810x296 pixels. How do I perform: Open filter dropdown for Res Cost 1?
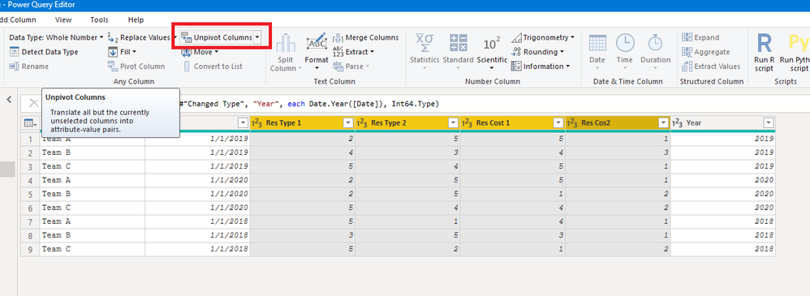(x=558, y=123)
